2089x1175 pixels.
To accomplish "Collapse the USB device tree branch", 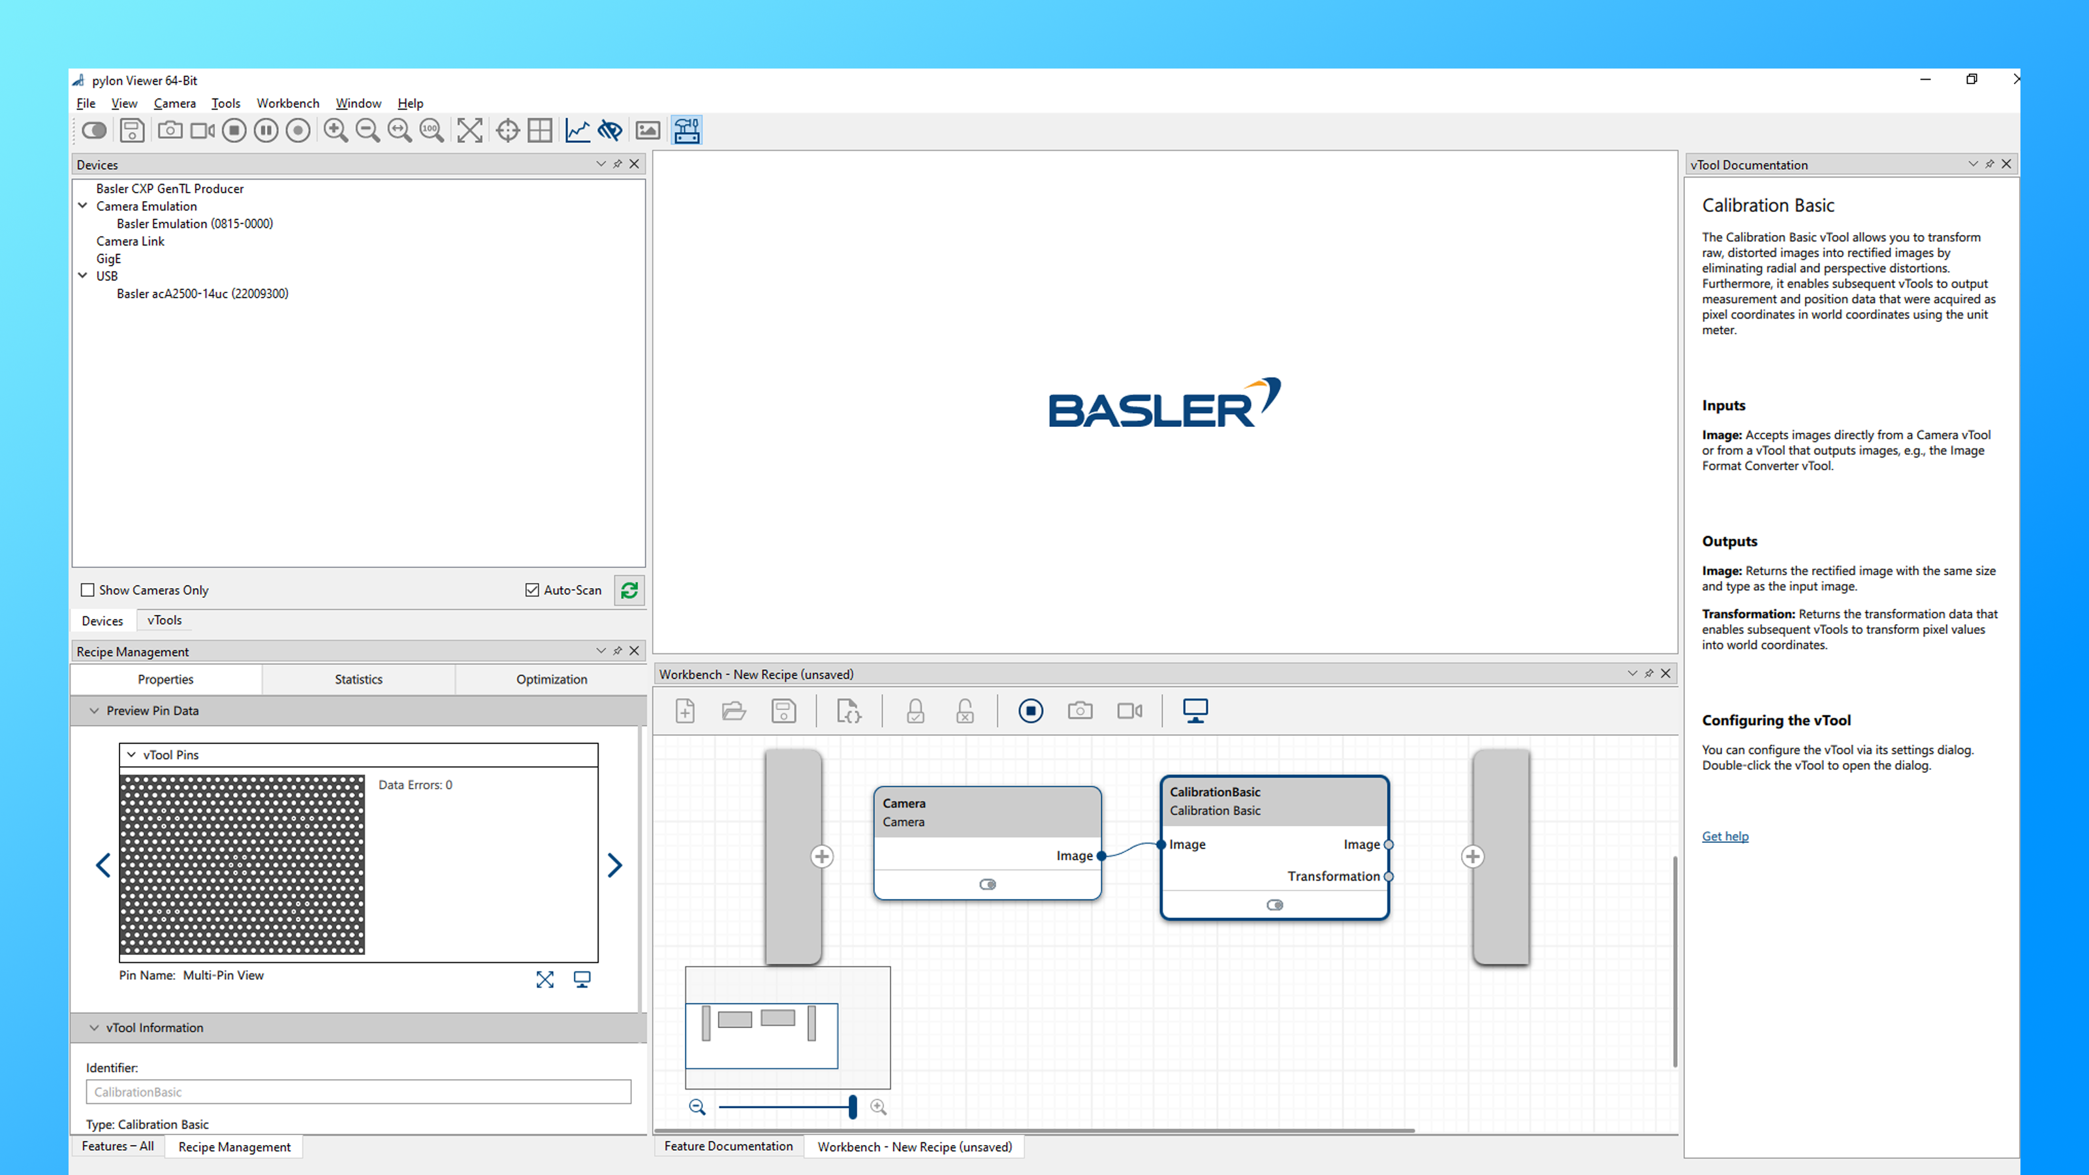I will pyautogui.click(x=83, y=275).
